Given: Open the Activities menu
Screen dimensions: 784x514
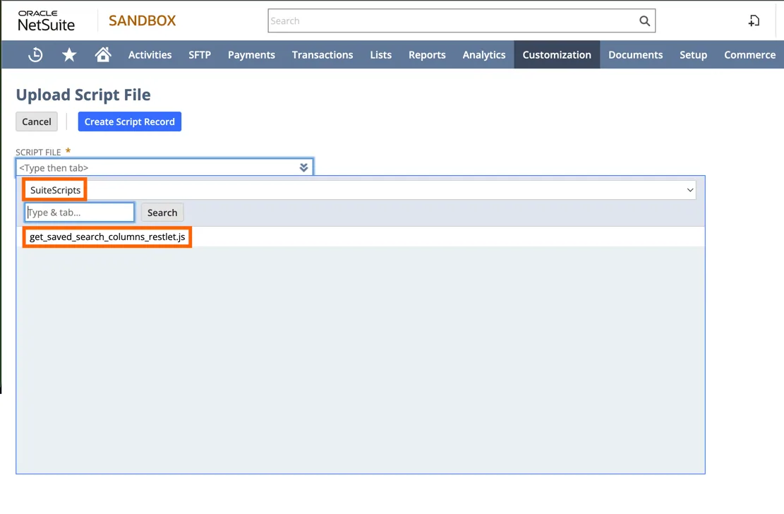Looking at the screenshot, I should coord(150,54).
